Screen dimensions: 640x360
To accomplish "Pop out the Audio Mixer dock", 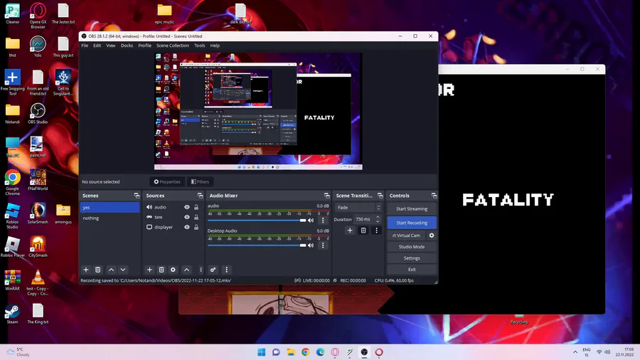I will point(326,196).
